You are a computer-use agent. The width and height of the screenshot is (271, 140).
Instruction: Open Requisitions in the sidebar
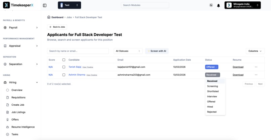point(18,98)
